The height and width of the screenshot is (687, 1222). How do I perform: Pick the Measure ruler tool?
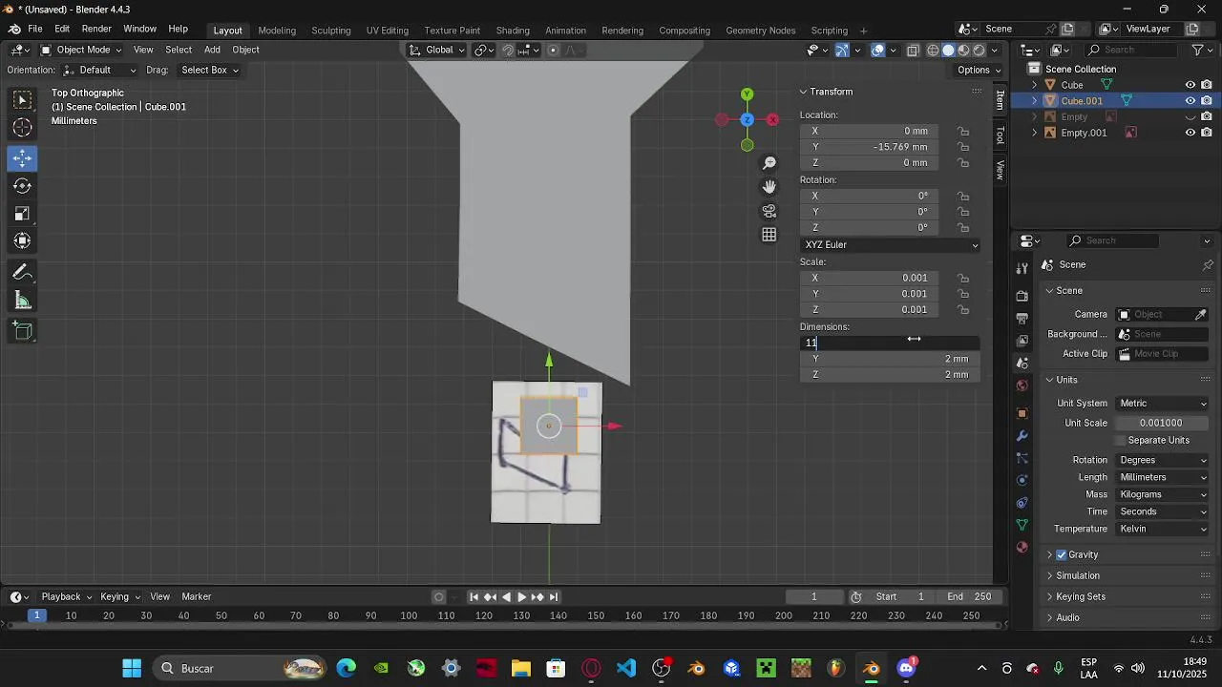click(23, 301)
